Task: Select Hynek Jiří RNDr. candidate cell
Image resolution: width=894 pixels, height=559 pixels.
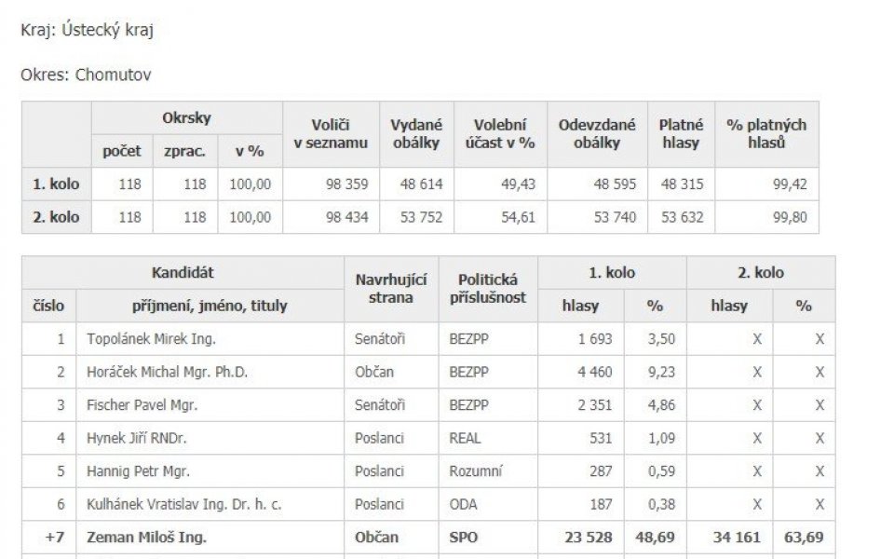Action: coord(137,438)
